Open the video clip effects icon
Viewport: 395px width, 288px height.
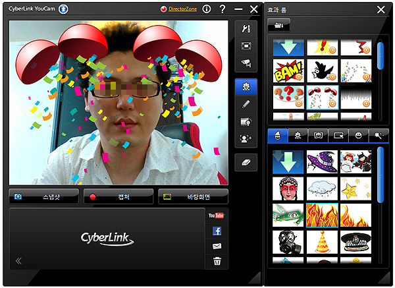(x=246, y=121)
